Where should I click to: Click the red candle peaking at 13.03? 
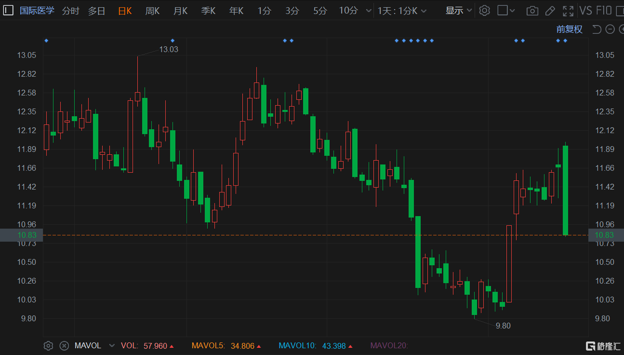[137, 96]
